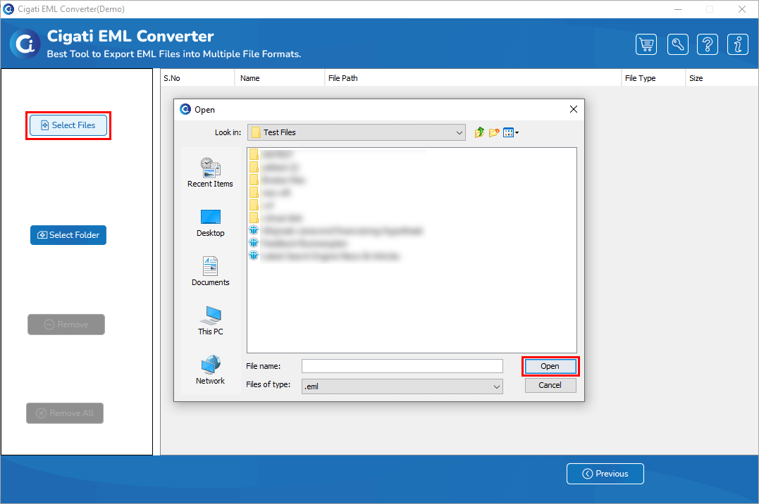Cancel the Open dialog
Image resolution: width=759 pixels, height=504 pixels.
(550, 385)
